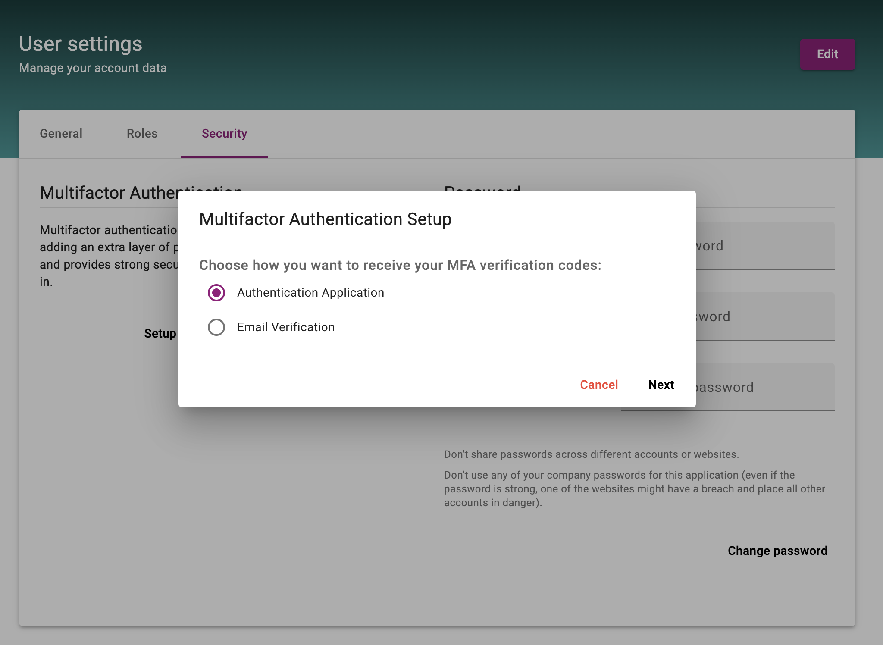This screenshot has height=645, width=883.
Task: Click the password sharing warning text
Action: click(591, 454)
